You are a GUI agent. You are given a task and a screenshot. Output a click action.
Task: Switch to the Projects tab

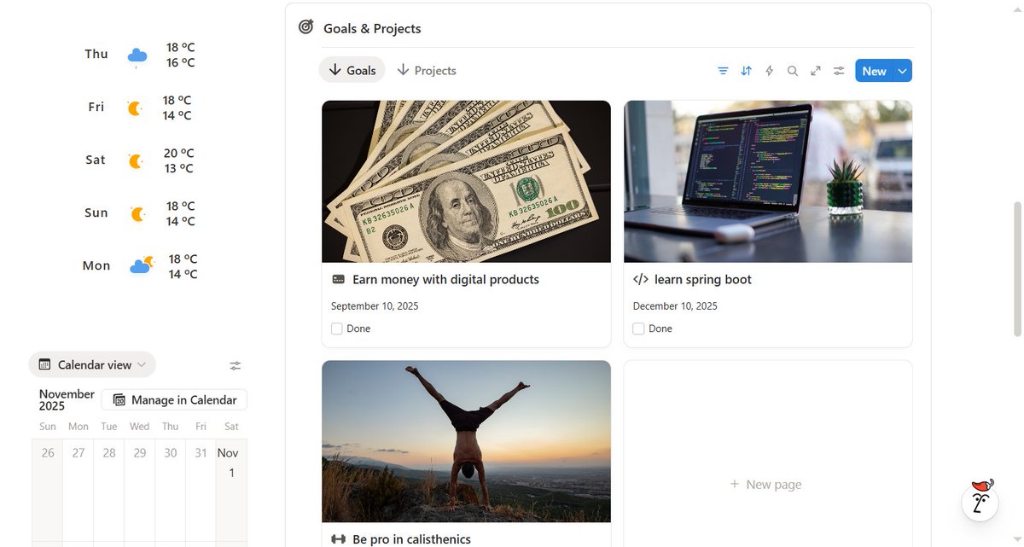[426, 70]
